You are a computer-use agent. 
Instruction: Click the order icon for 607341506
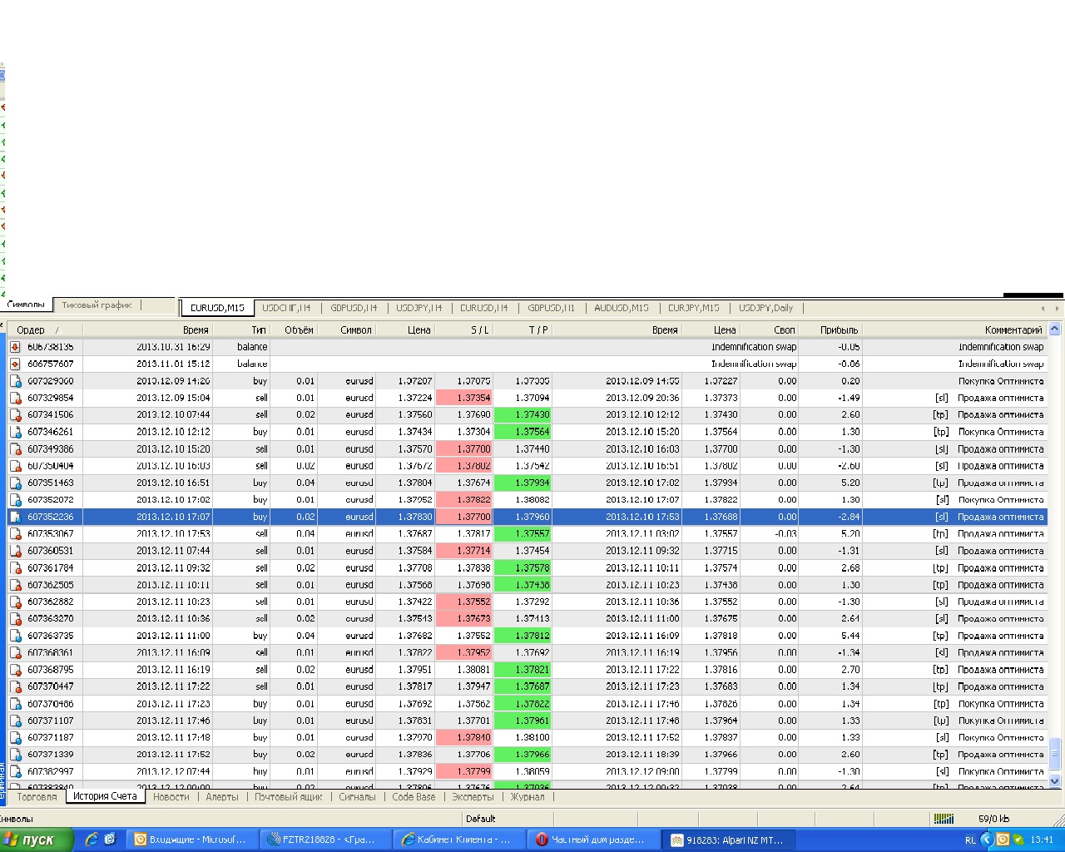15,414
